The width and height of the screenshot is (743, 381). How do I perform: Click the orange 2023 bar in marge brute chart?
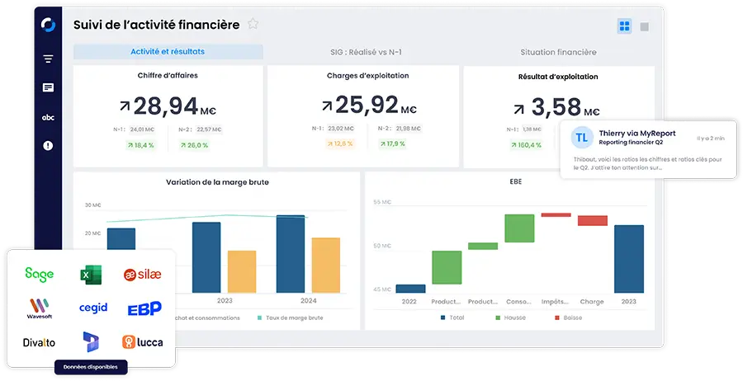click(242, 271)
